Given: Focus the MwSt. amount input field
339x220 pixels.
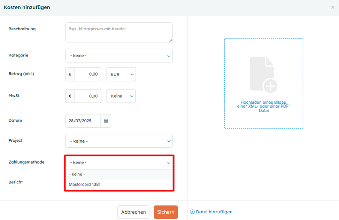Looking at the screenshot, I should tap(88, 96).
